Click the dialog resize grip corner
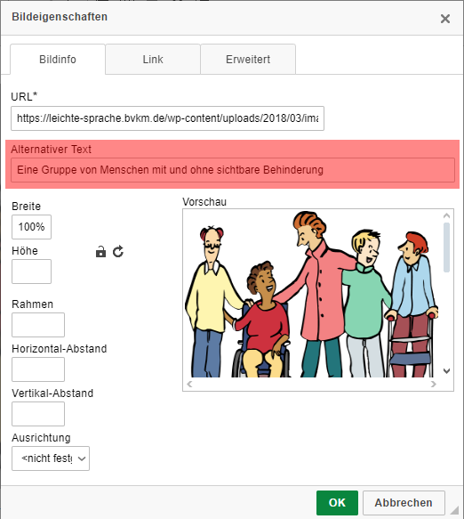This screenshot has height=519, width=464. [455, 510]
